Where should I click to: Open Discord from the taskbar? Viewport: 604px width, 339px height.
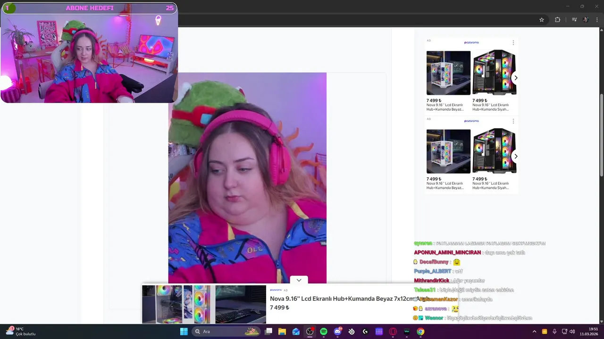click(x=337, y=331)
